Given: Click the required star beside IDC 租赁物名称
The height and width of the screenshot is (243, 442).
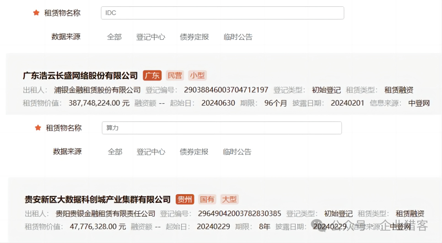Looking at the screenshot, I should point(36,13).
